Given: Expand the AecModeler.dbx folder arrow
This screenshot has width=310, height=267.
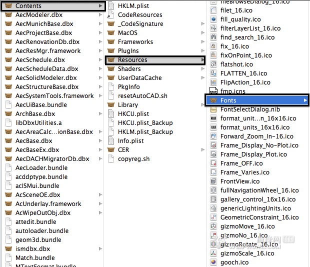Looking at the screenshot, I should click(100, 15).
